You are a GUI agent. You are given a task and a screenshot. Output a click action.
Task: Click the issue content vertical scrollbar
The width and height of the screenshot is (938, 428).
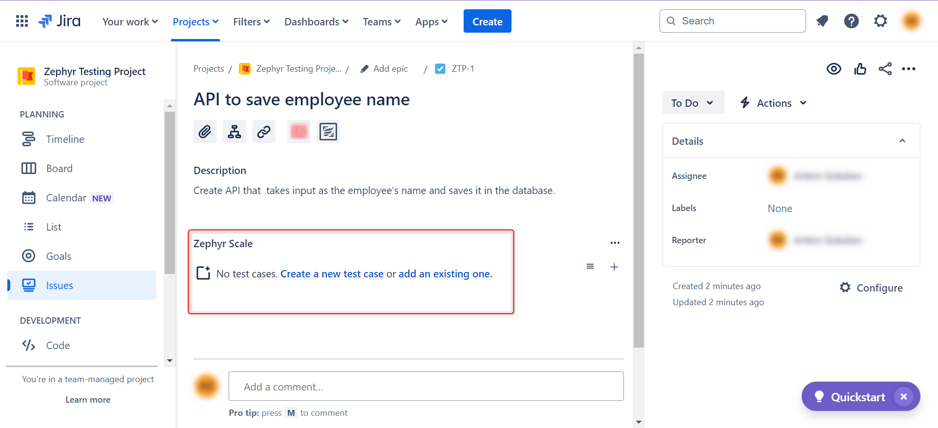(x=639, y=200)
